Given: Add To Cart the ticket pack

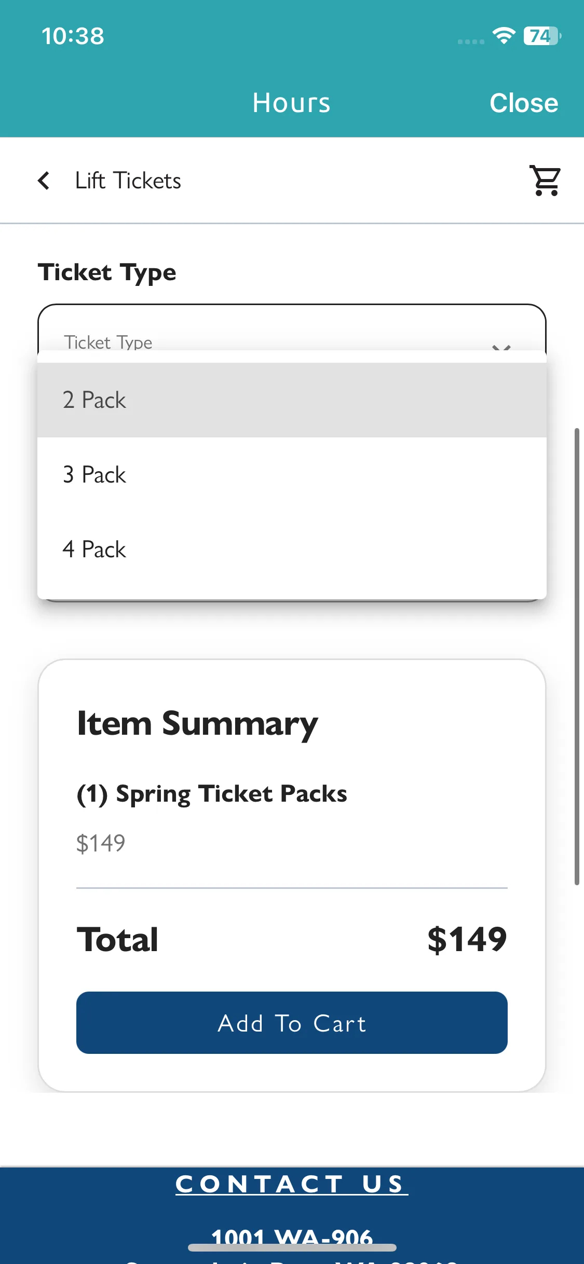Looking at the screenshot, I should tap(292, 1023).
